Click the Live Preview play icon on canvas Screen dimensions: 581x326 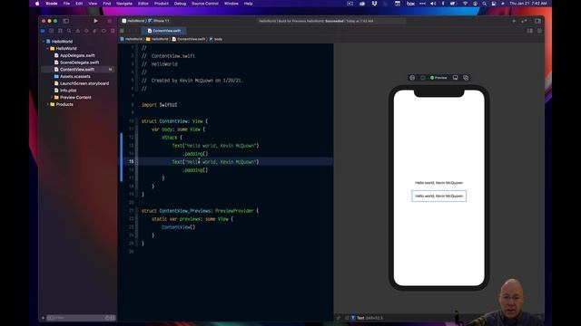[412, 78]
